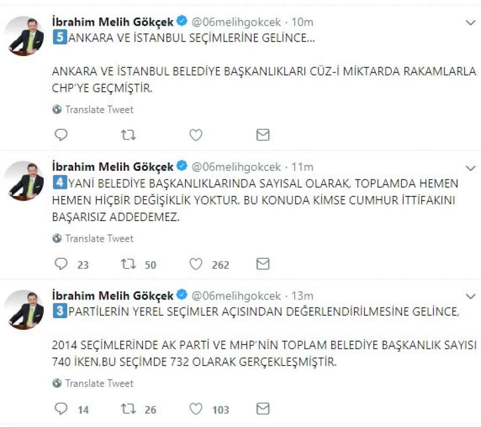
Task: Share tweet 4 via message envelope
Action: click(x=262, y=264)
